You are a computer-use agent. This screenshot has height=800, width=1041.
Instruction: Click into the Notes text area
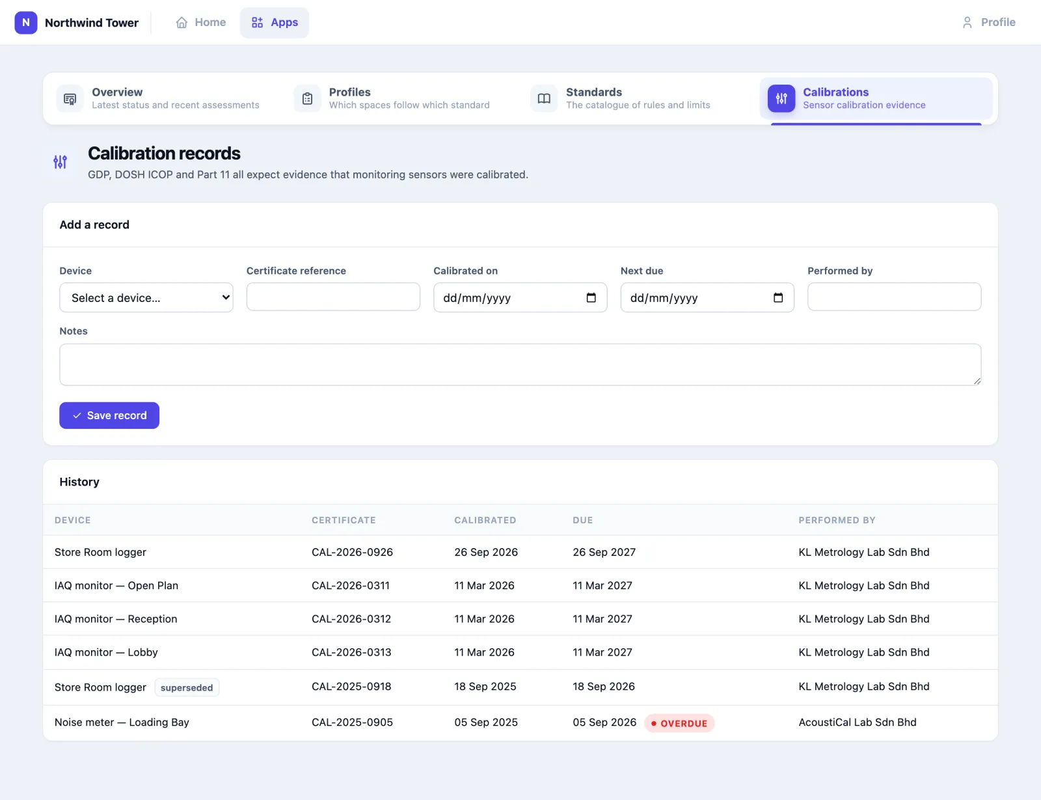coord(520,365)
